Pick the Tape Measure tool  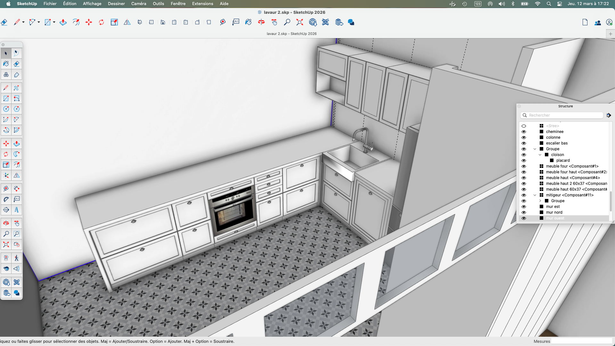[6, 188]
